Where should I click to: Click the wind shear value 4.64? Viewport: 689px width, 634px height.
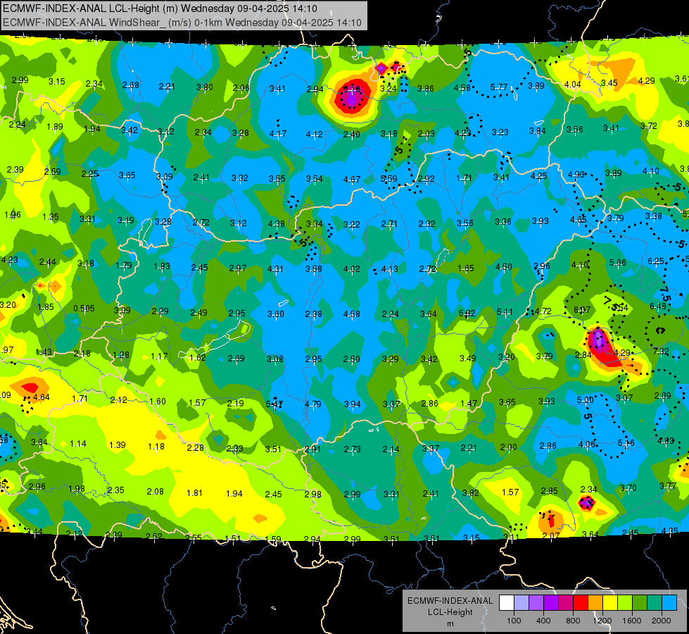point(42,397)
